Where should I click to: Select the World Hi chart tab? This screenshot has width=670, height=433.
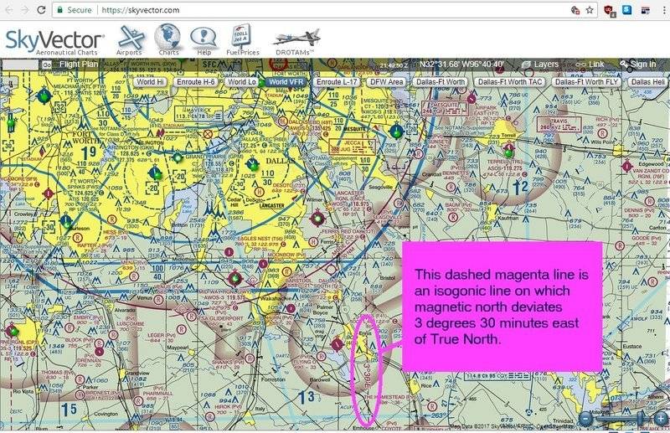point(150,82)
